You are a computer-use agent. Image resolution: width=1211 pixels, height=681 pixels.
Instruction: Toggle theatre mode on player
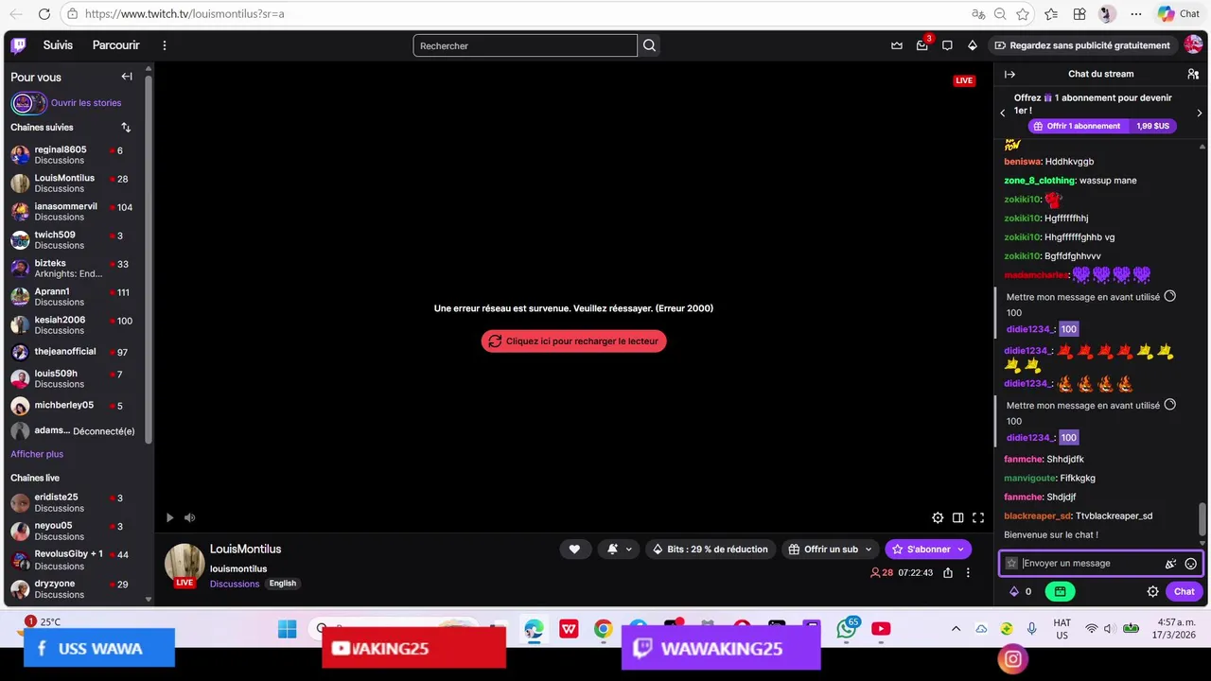[x=958, y=517]
